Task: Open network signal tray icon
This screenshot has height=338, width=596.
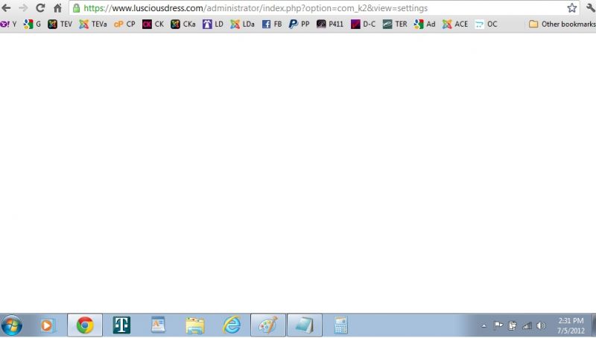Action: pos(527,325)
